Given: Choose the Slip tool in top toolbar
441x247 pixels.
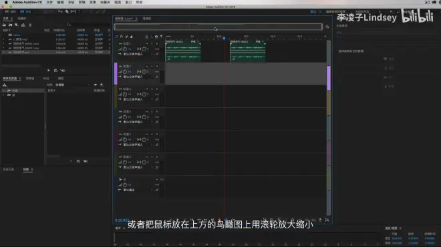Looking at the screenshot, I should [x=73, y=11].
